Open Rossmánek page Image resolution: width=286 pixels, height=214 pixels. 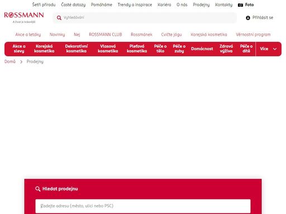tap(141, 35)
